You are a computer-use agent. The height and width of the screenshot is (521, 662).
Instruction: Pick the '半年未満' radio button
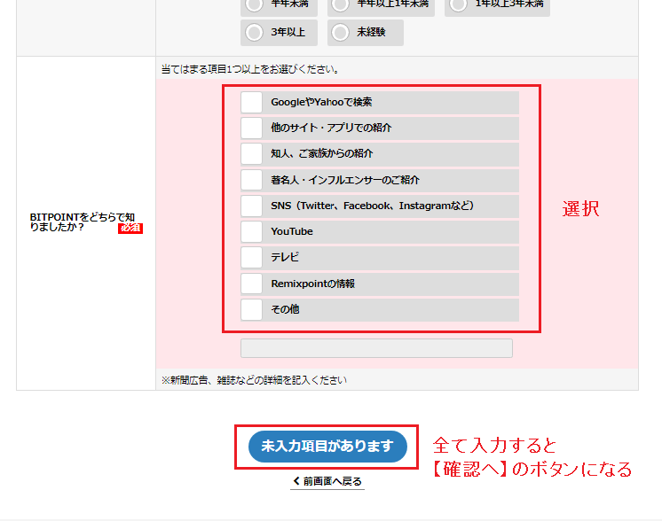pos(255,4)
